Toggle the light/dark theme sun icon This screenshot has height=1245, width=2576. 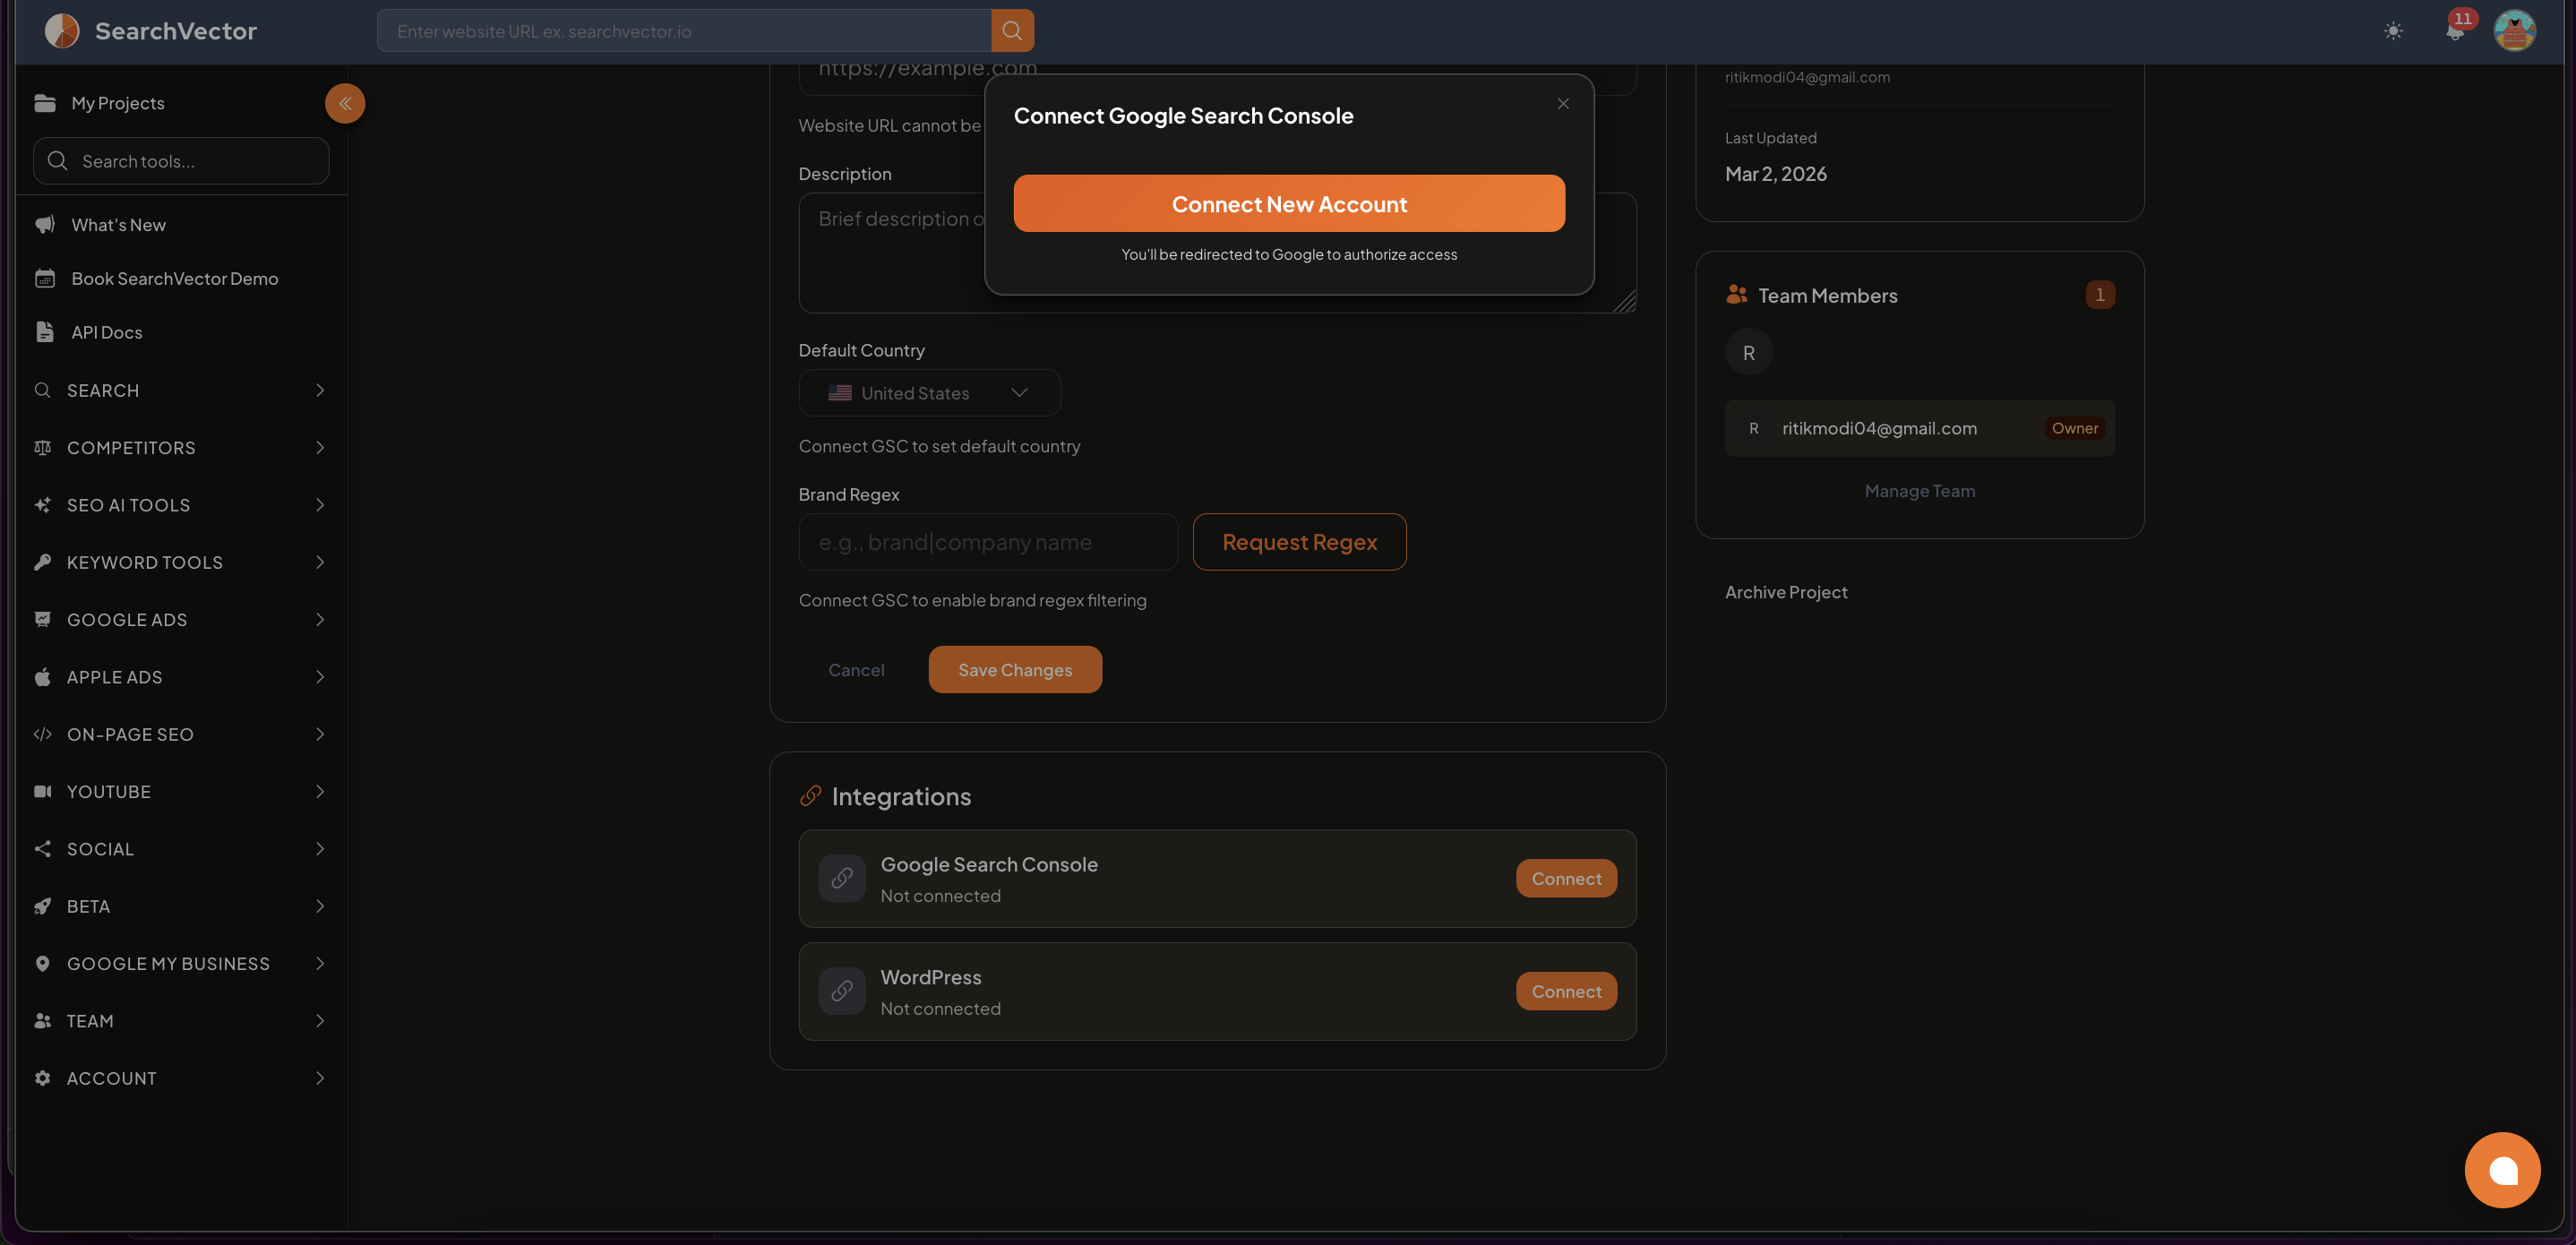tap(2393, 31)
